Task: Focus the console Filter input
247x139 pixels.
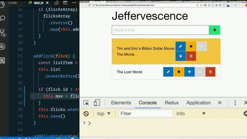Action: [x=146, y=114]
